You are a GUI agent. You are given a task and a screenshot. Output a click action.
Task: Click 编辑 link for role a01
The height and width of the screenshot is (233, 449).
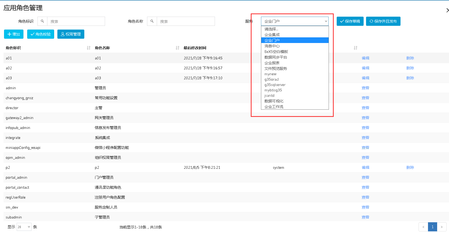366,58
